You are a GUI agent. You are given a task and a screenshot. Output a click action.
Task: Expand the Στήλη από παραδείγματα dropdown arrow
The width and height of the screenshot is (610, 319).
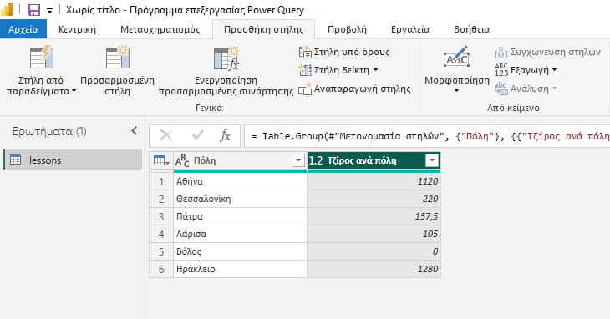point(74,92)
